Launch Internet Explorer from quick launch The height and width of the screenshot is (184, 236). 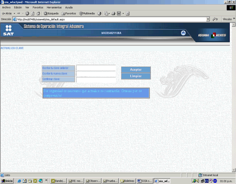(19, 181)
